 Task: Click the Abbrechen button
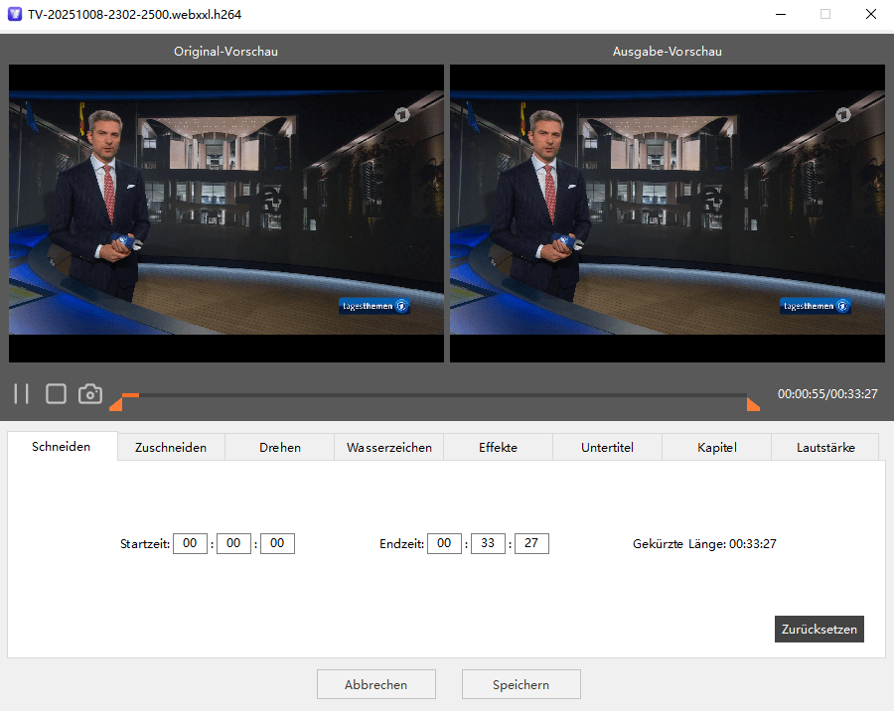point(375,684)
